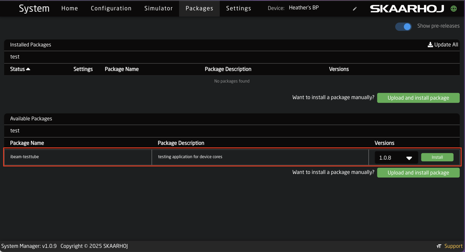The image size is (465, 252).
Task: Go to the Simulator tab
Action: click(158, 8)
